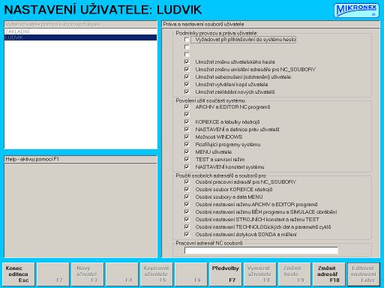Click 'Povolení užití součástí systému' group label
The width and height of the screenshot is (384, 288).
tap(211, 100)
